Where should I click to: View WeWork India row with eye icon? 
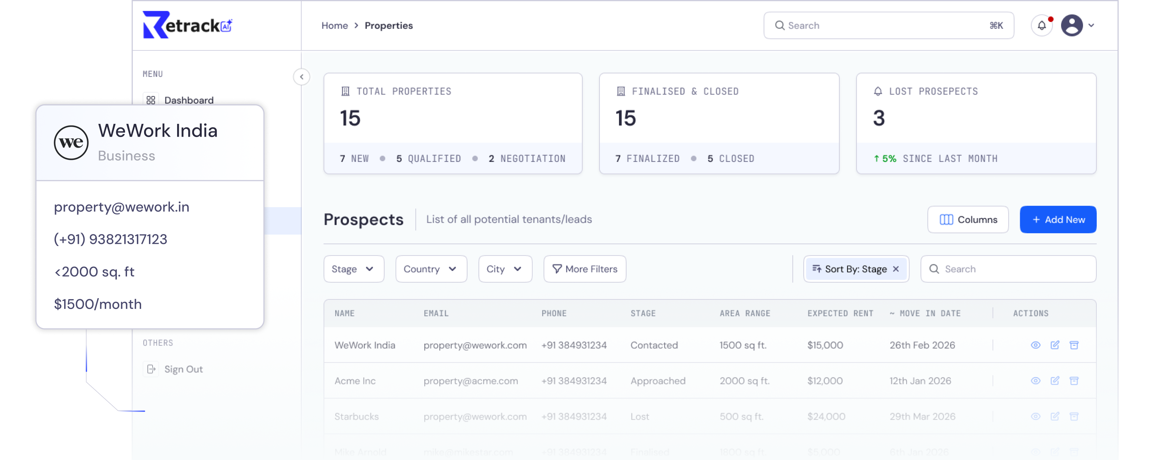(x=1035, y=345)
